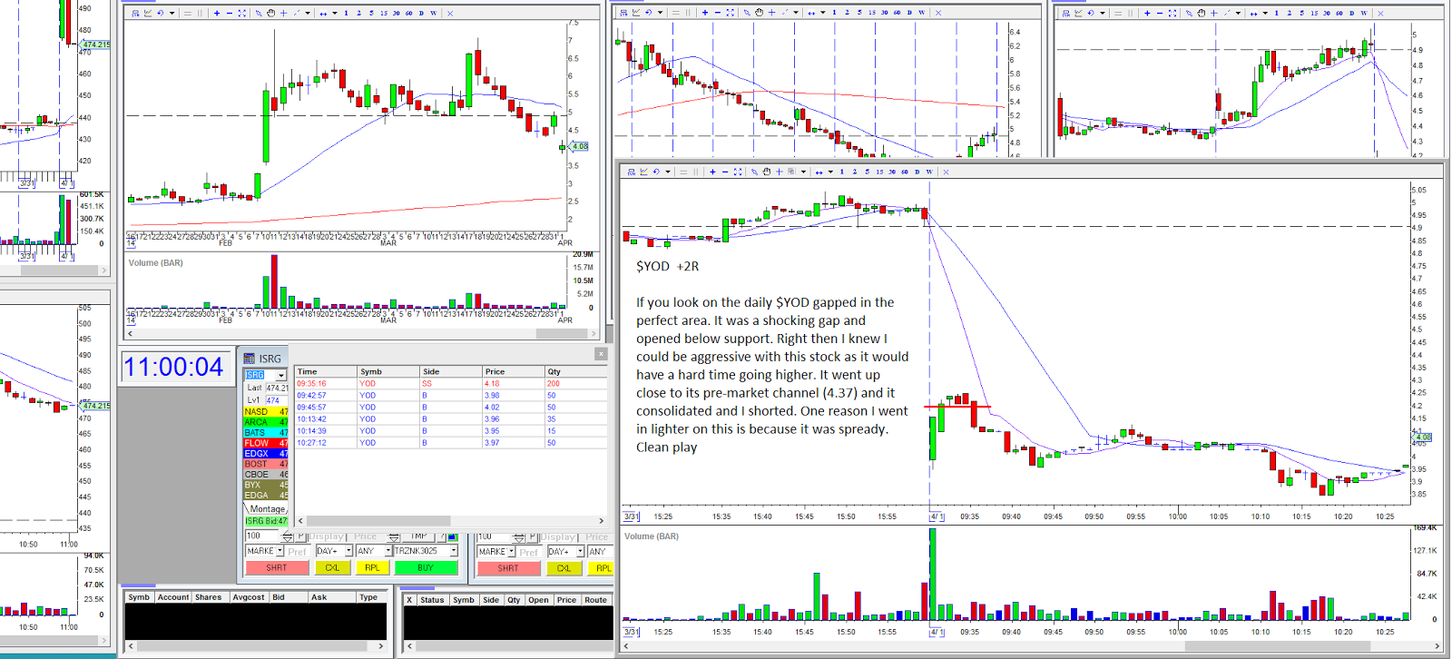Switch intraday YOD chart to 30-minute timeframe
The image size is (1452, 659).
pos(892,172)
